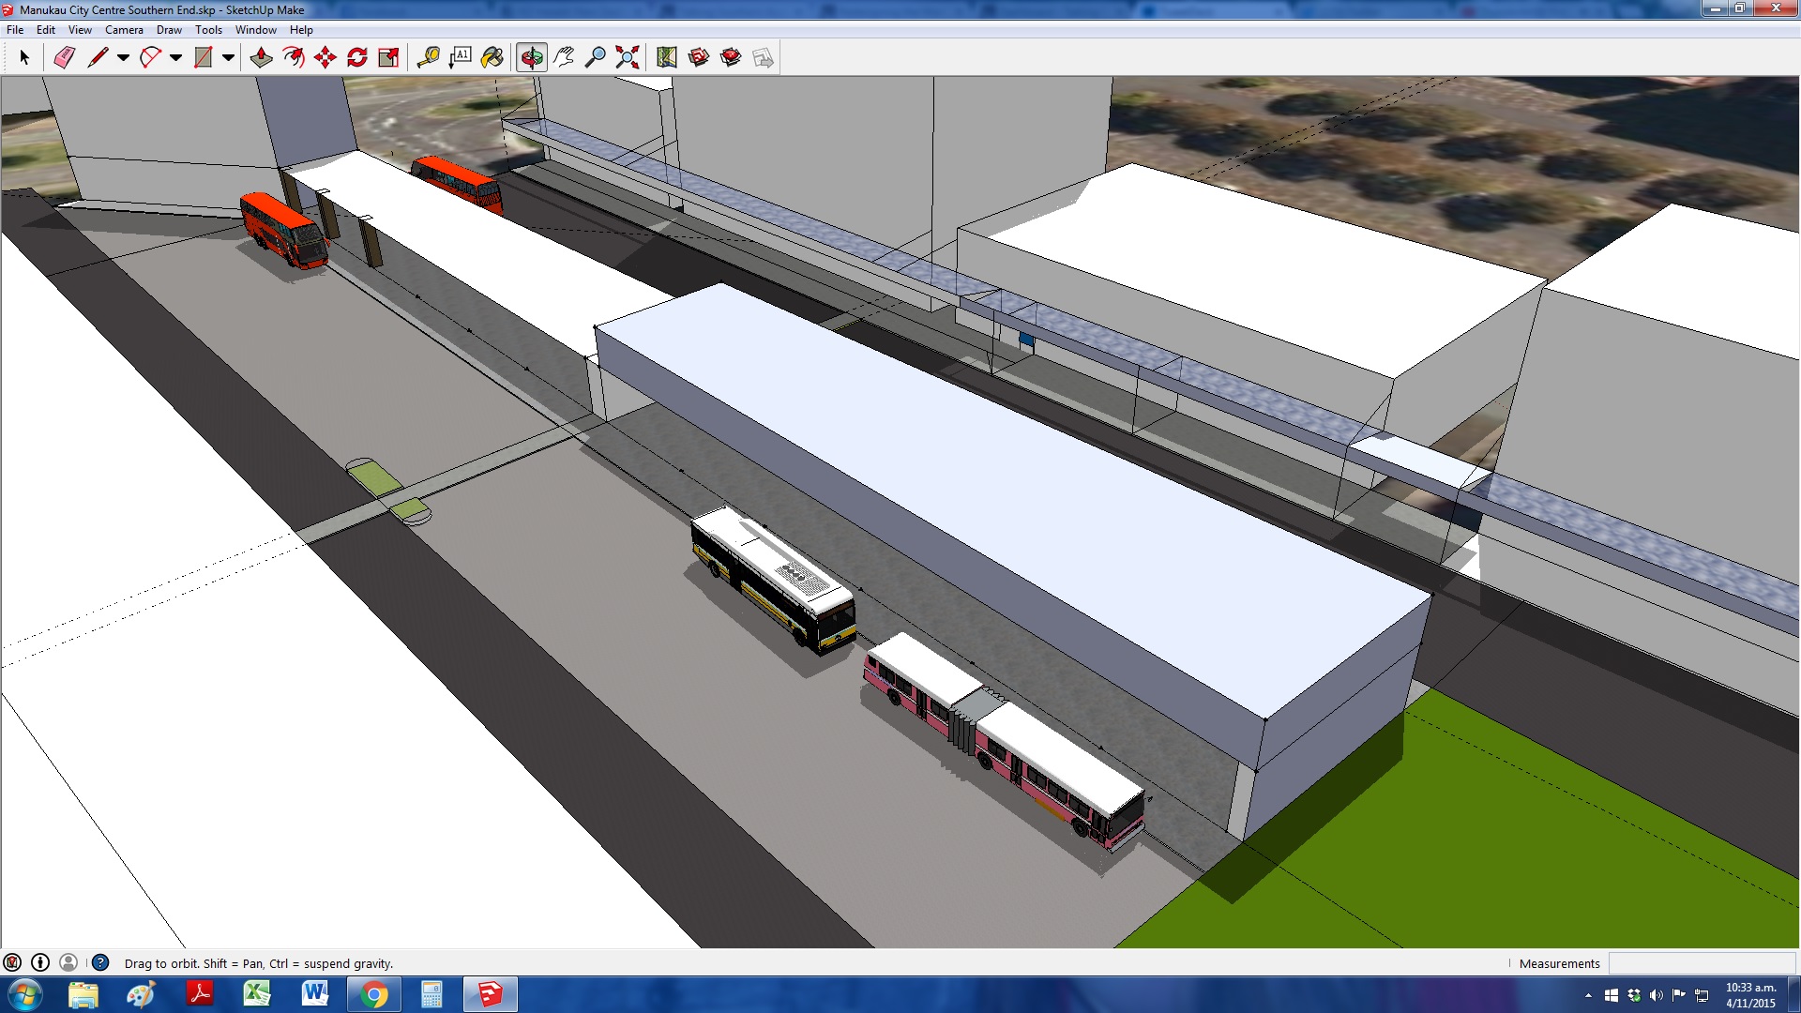Open the Window menu

click(x=255, y=30)
